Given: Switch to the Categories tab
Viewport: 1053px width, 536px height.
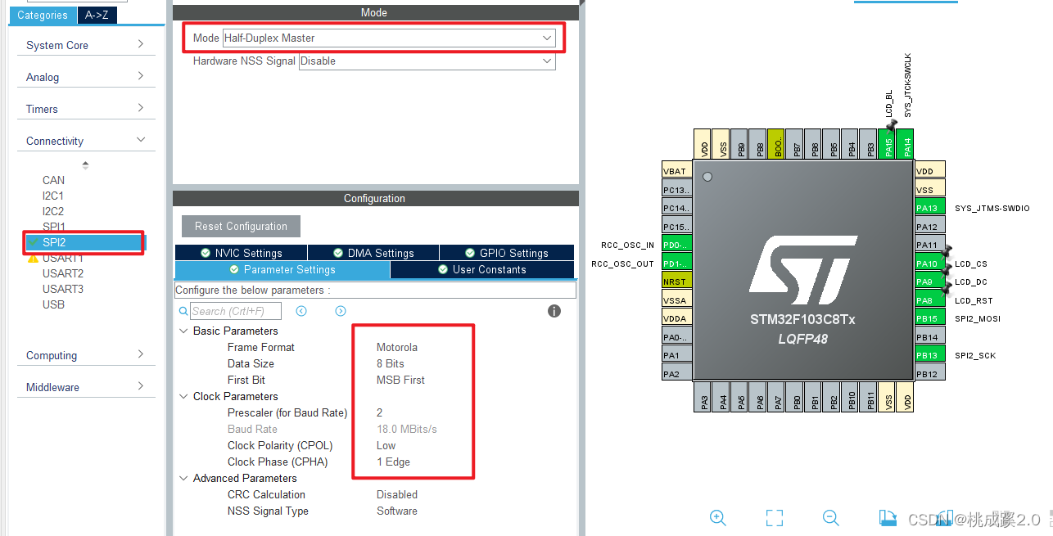Looking at the screenshot, I should [x=43, y=15].
